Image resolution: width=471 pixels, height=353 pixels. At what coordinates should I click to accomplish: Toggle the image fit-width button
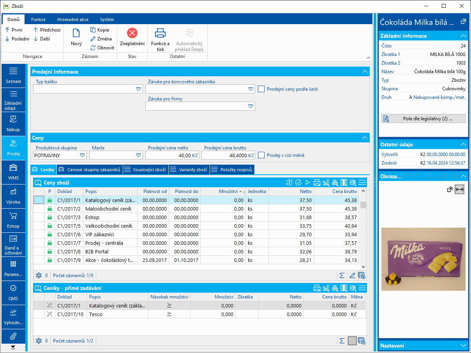coord(460,189)
